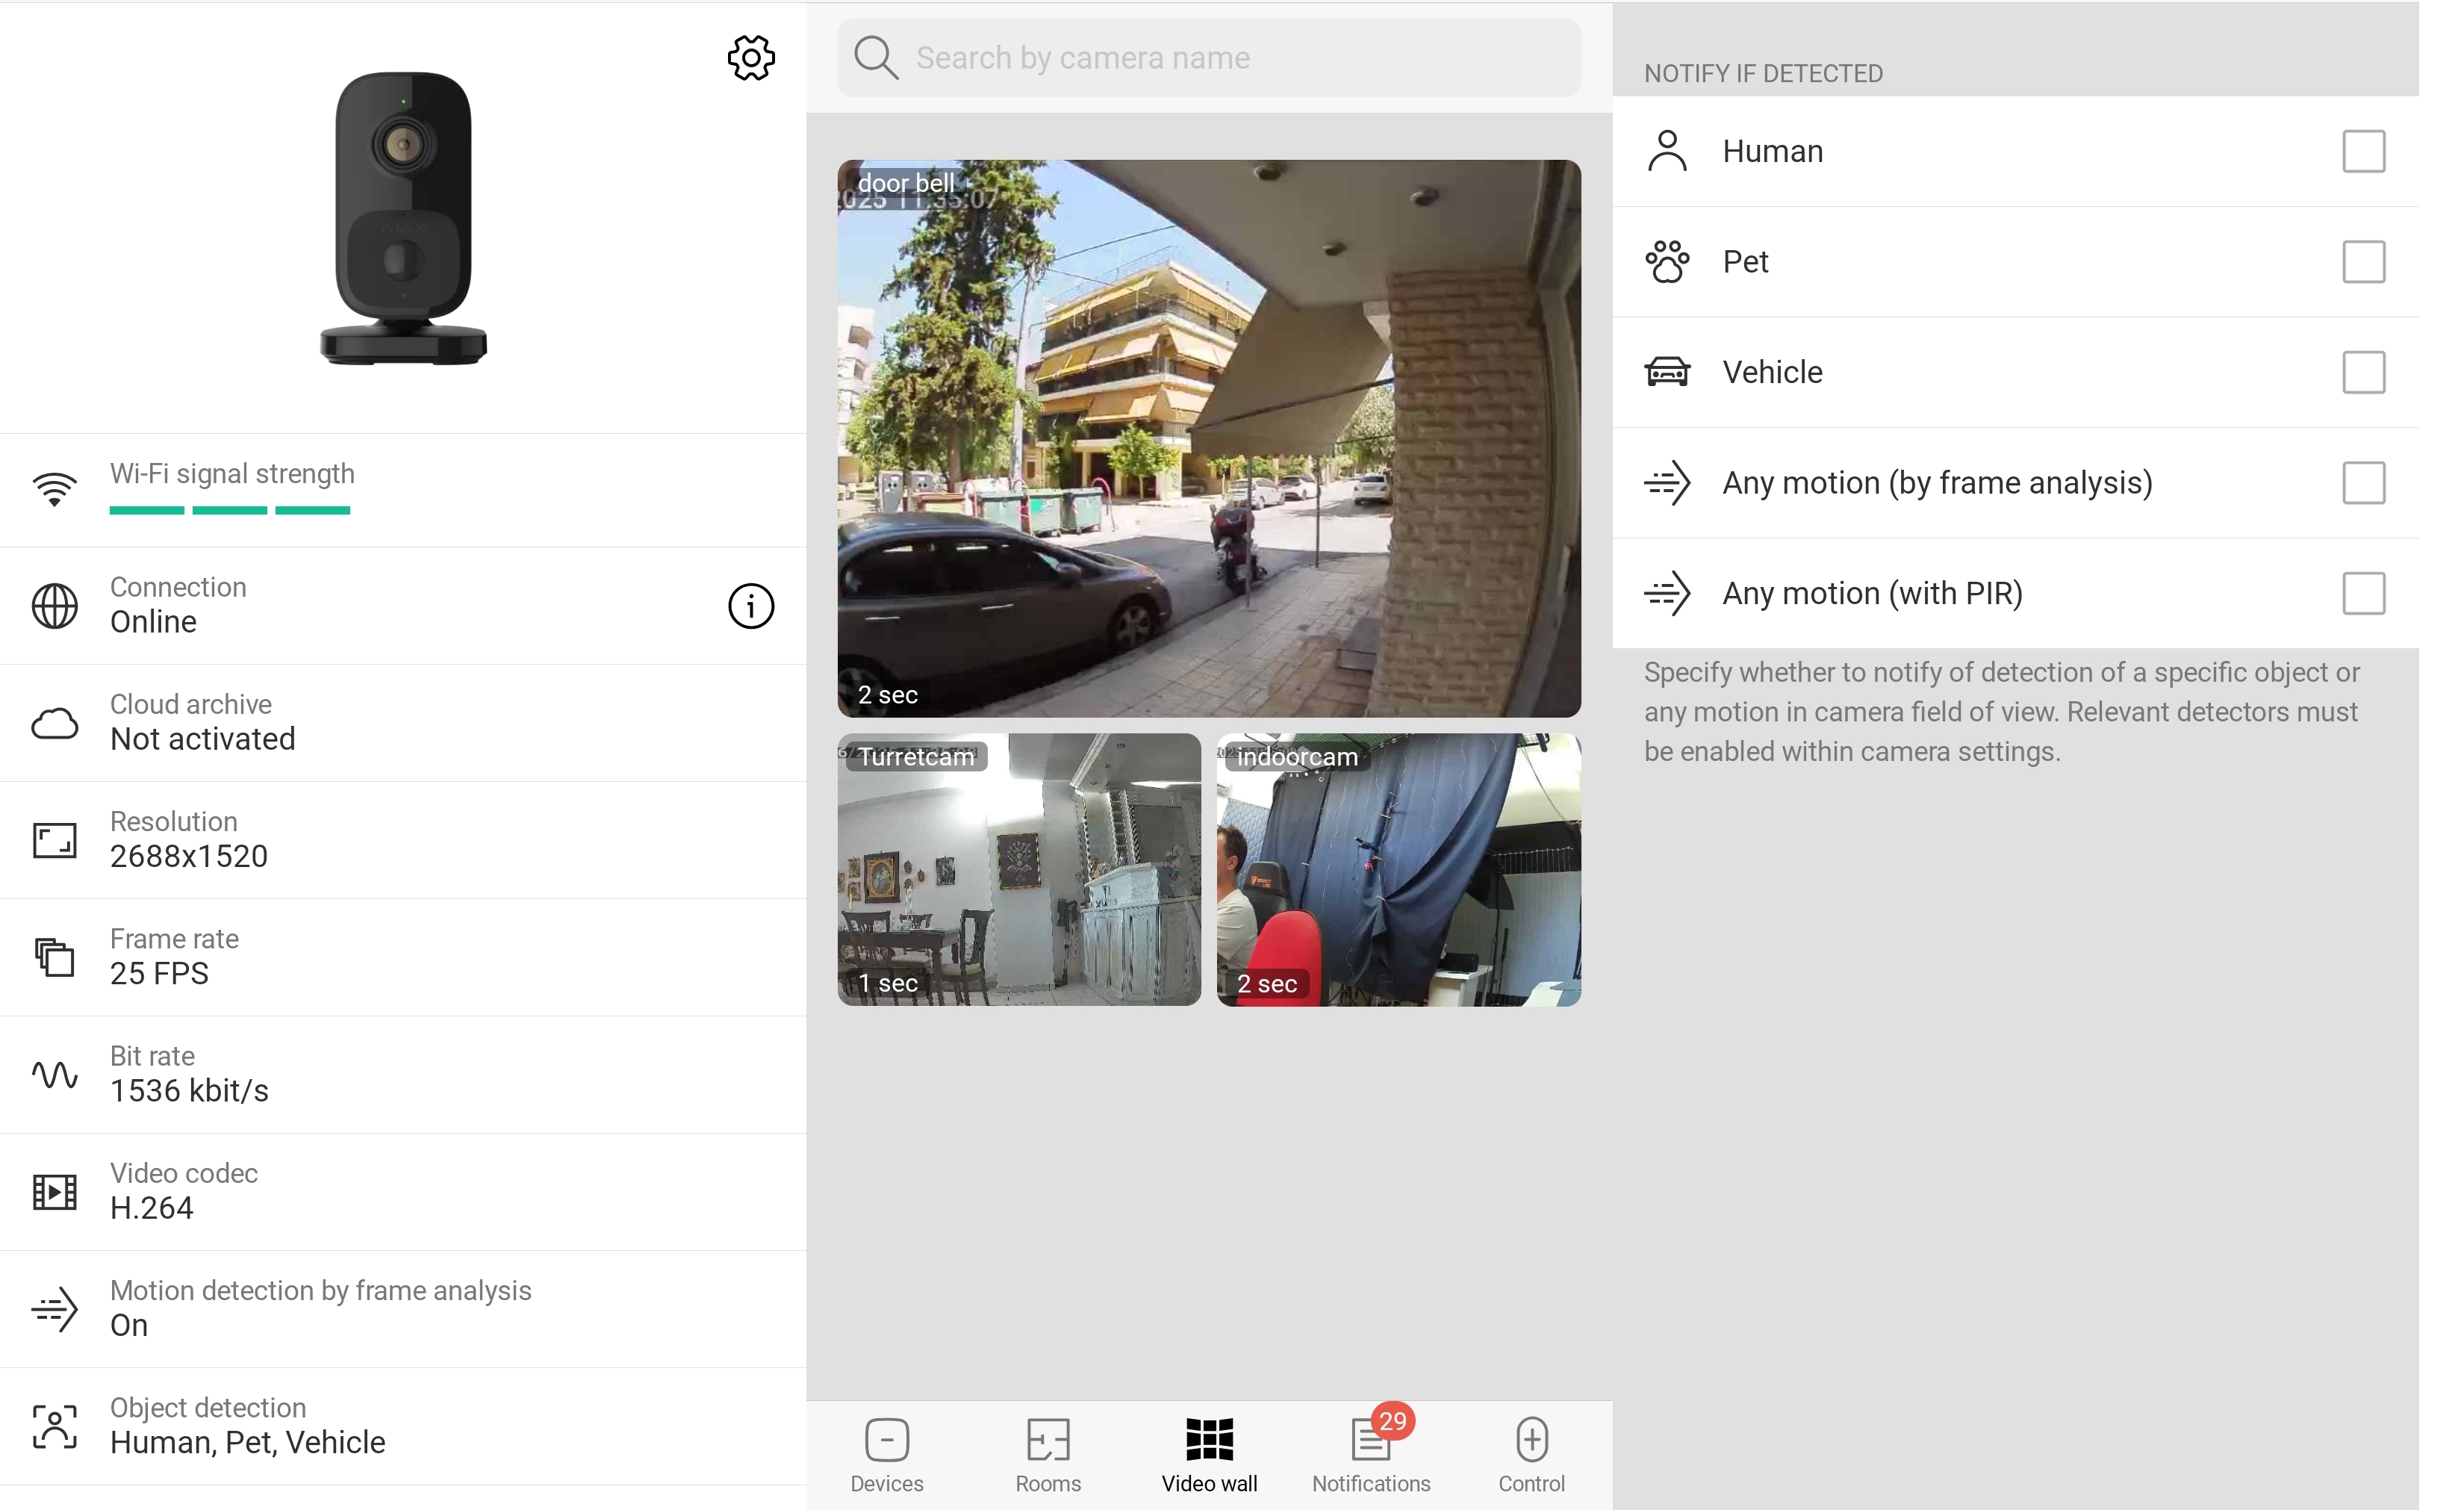Open the door bell camera feed

coord(1208,438)
